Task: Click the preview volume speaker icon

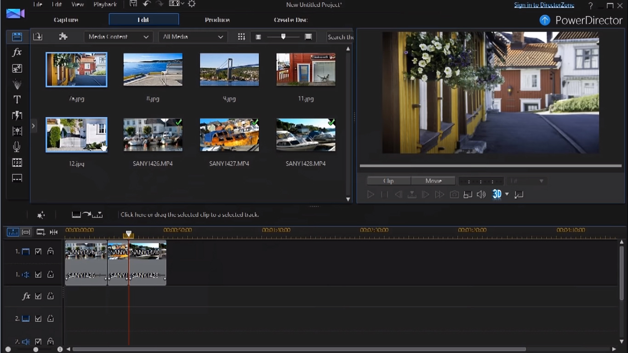Action: tap(481, 194)
